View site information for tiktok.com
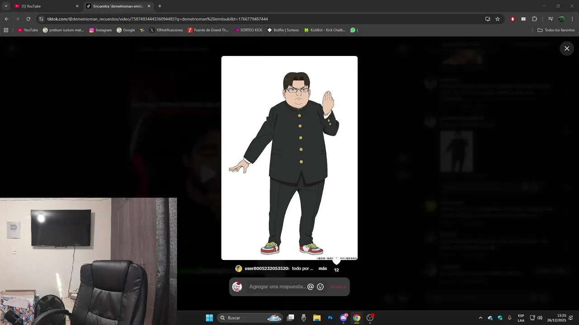Image resolution: width=579 pixels, height=325 pixels. (x=41, y=19)
